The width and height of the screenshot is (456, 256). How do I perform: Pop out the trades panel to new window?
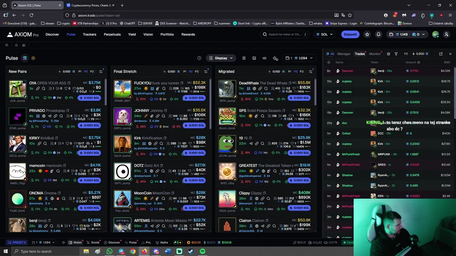pos(441,54)
